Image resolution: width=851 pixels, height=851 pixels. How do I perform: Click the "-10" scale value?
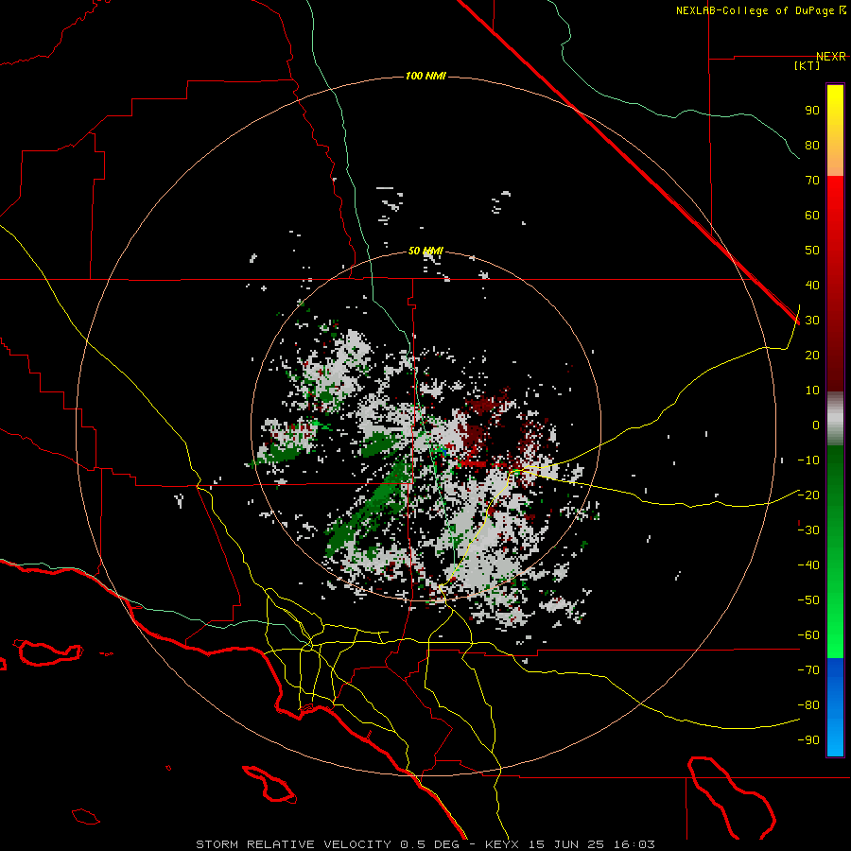pos(808,460)
